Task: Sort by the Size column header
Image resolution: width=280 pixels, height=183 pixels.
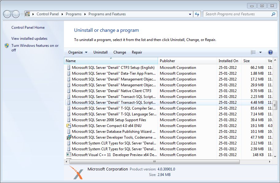Action: (x=254, y=61)
